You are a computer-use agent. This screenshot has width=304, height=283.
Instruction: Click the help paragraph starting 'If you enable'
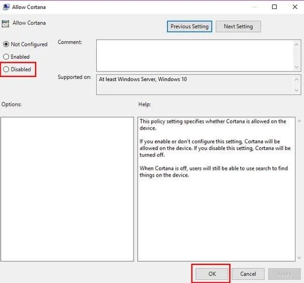tap(215, 148)
